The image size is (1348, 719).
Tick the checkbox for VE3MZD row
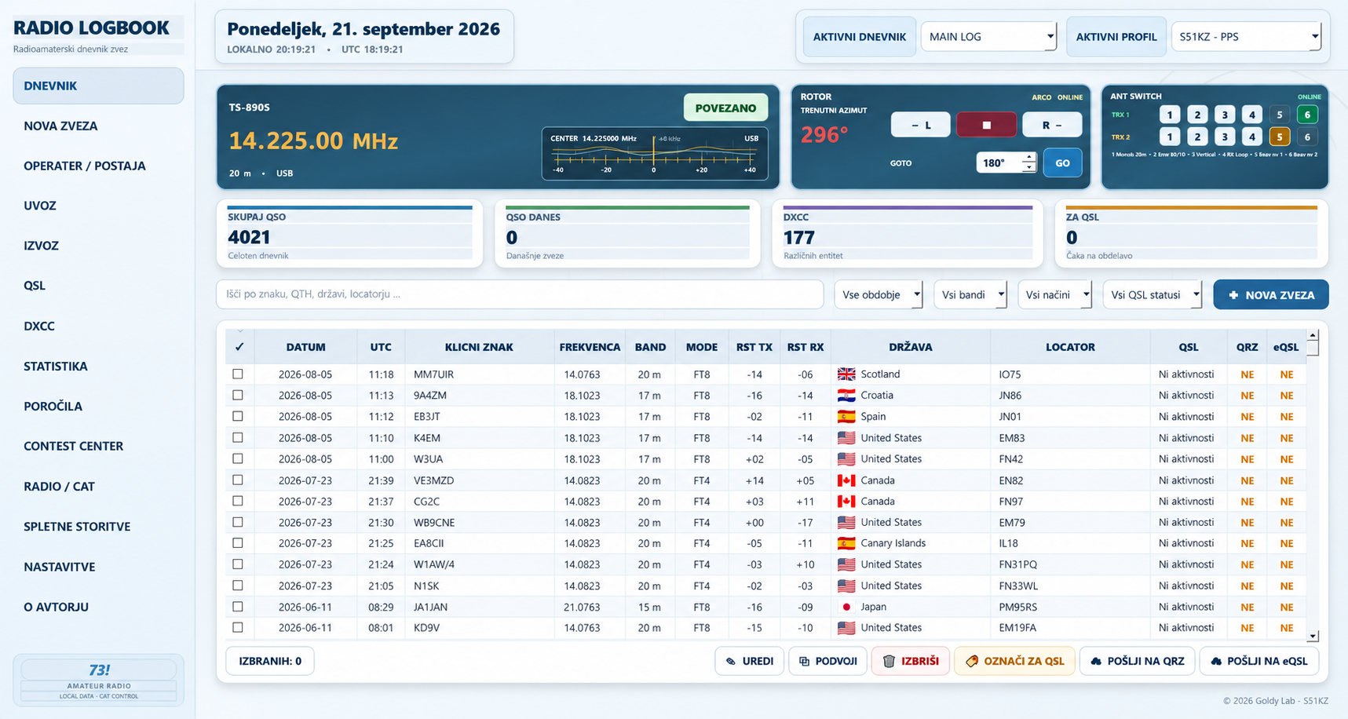coord(238,480)
